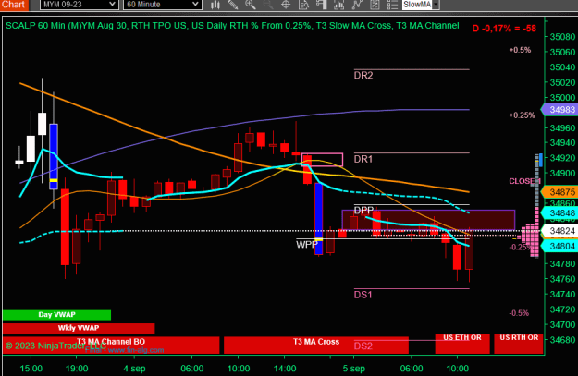Open the indicators icon

click(338, 5)
